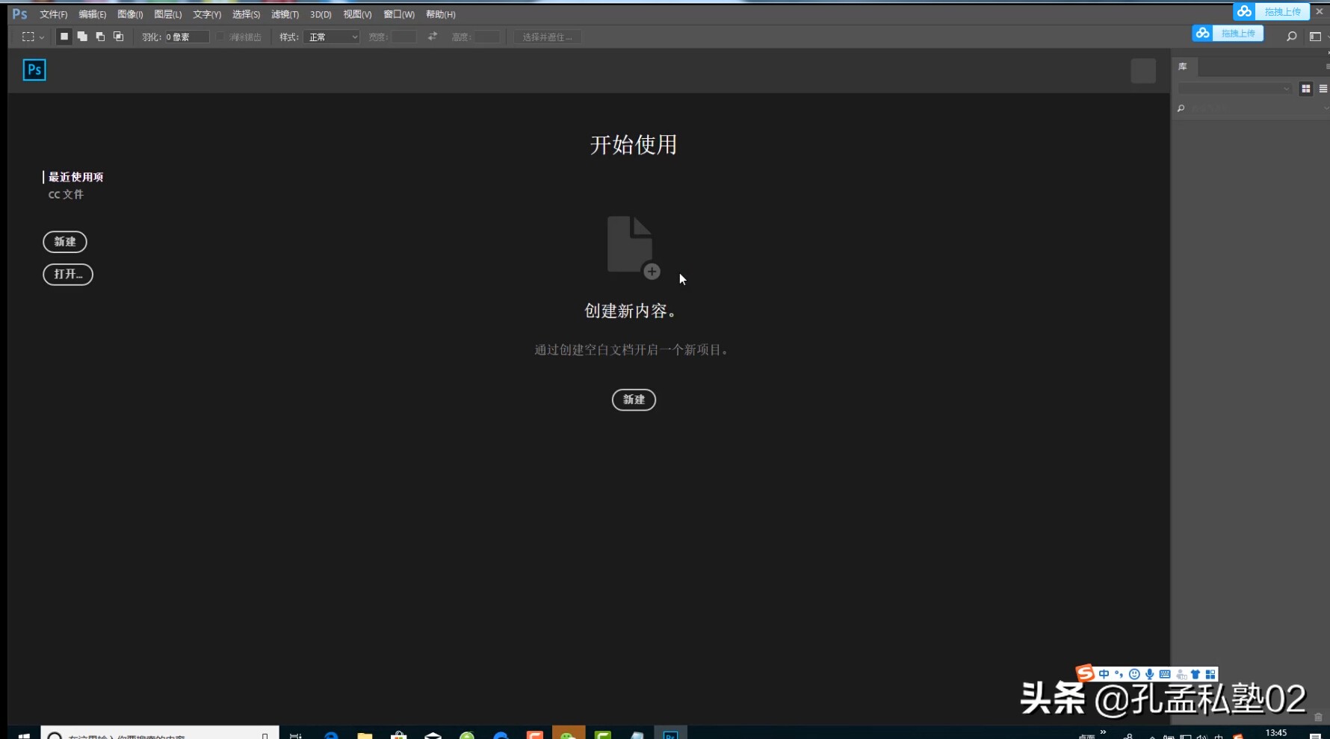Select the Intersect with Selection icon
The height and width of the screenshot is (739, 1330).
coord(119,37)
